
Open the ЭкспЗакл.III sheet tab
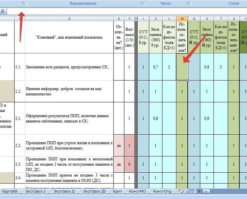(94, 191)
